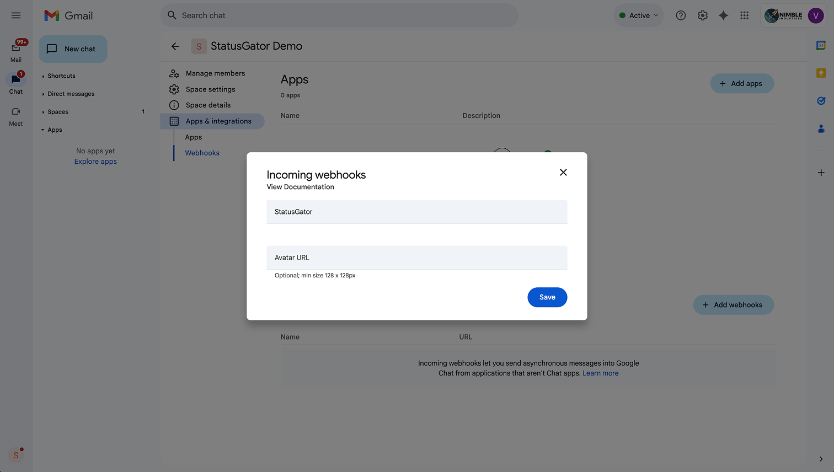This screenshot has height=472, width=834.
Task: Open Google Calendar side panel icon
Action: click(x=821, y=46)
